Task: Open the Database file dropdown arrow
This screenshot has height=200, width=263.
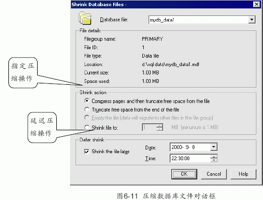Action: point(252,20)
